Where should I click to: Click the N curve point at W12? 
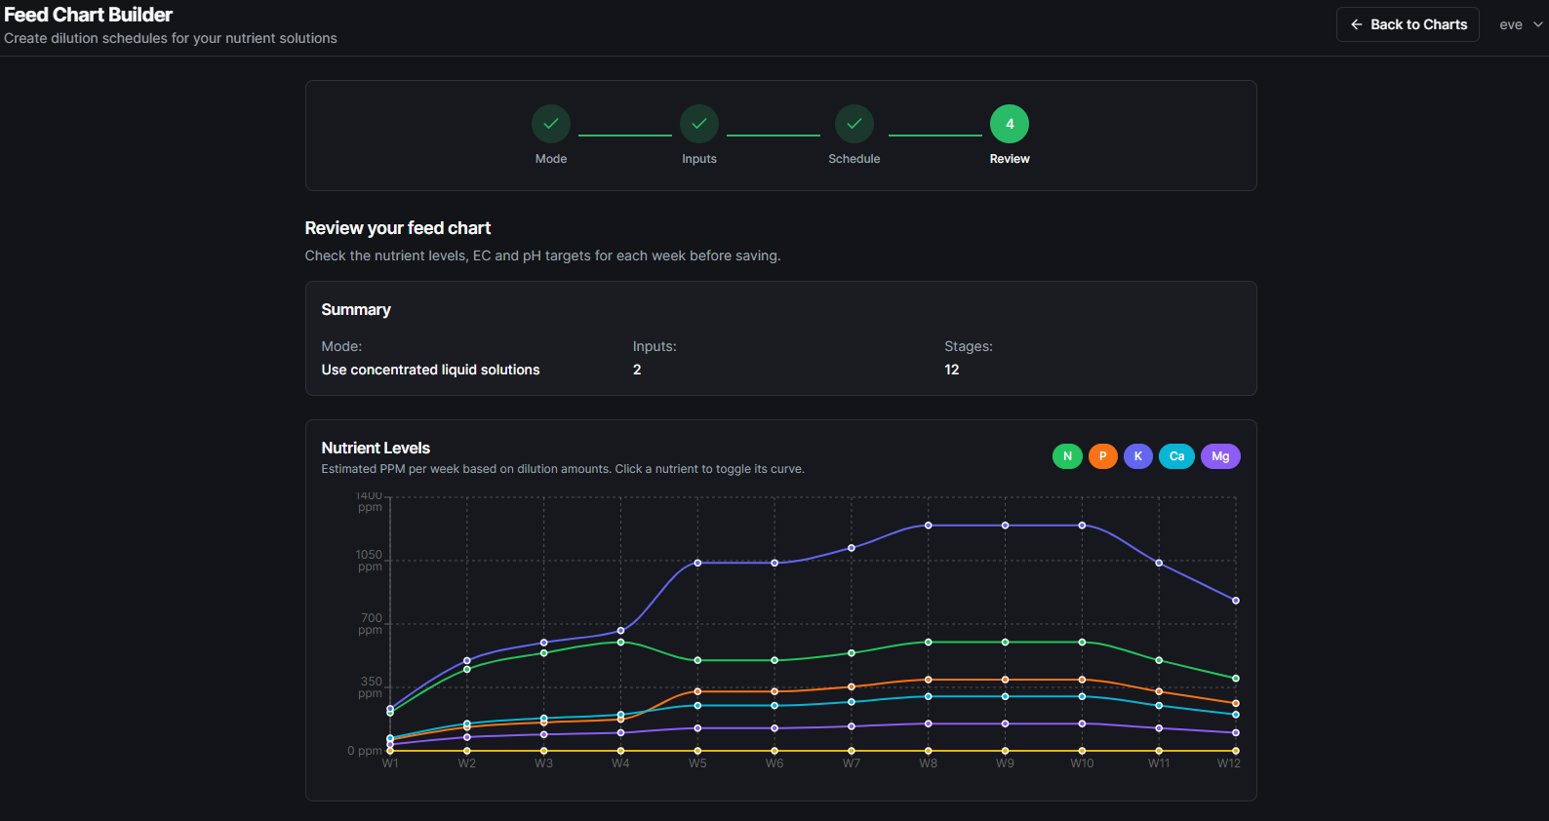(x=1236, y=679)
